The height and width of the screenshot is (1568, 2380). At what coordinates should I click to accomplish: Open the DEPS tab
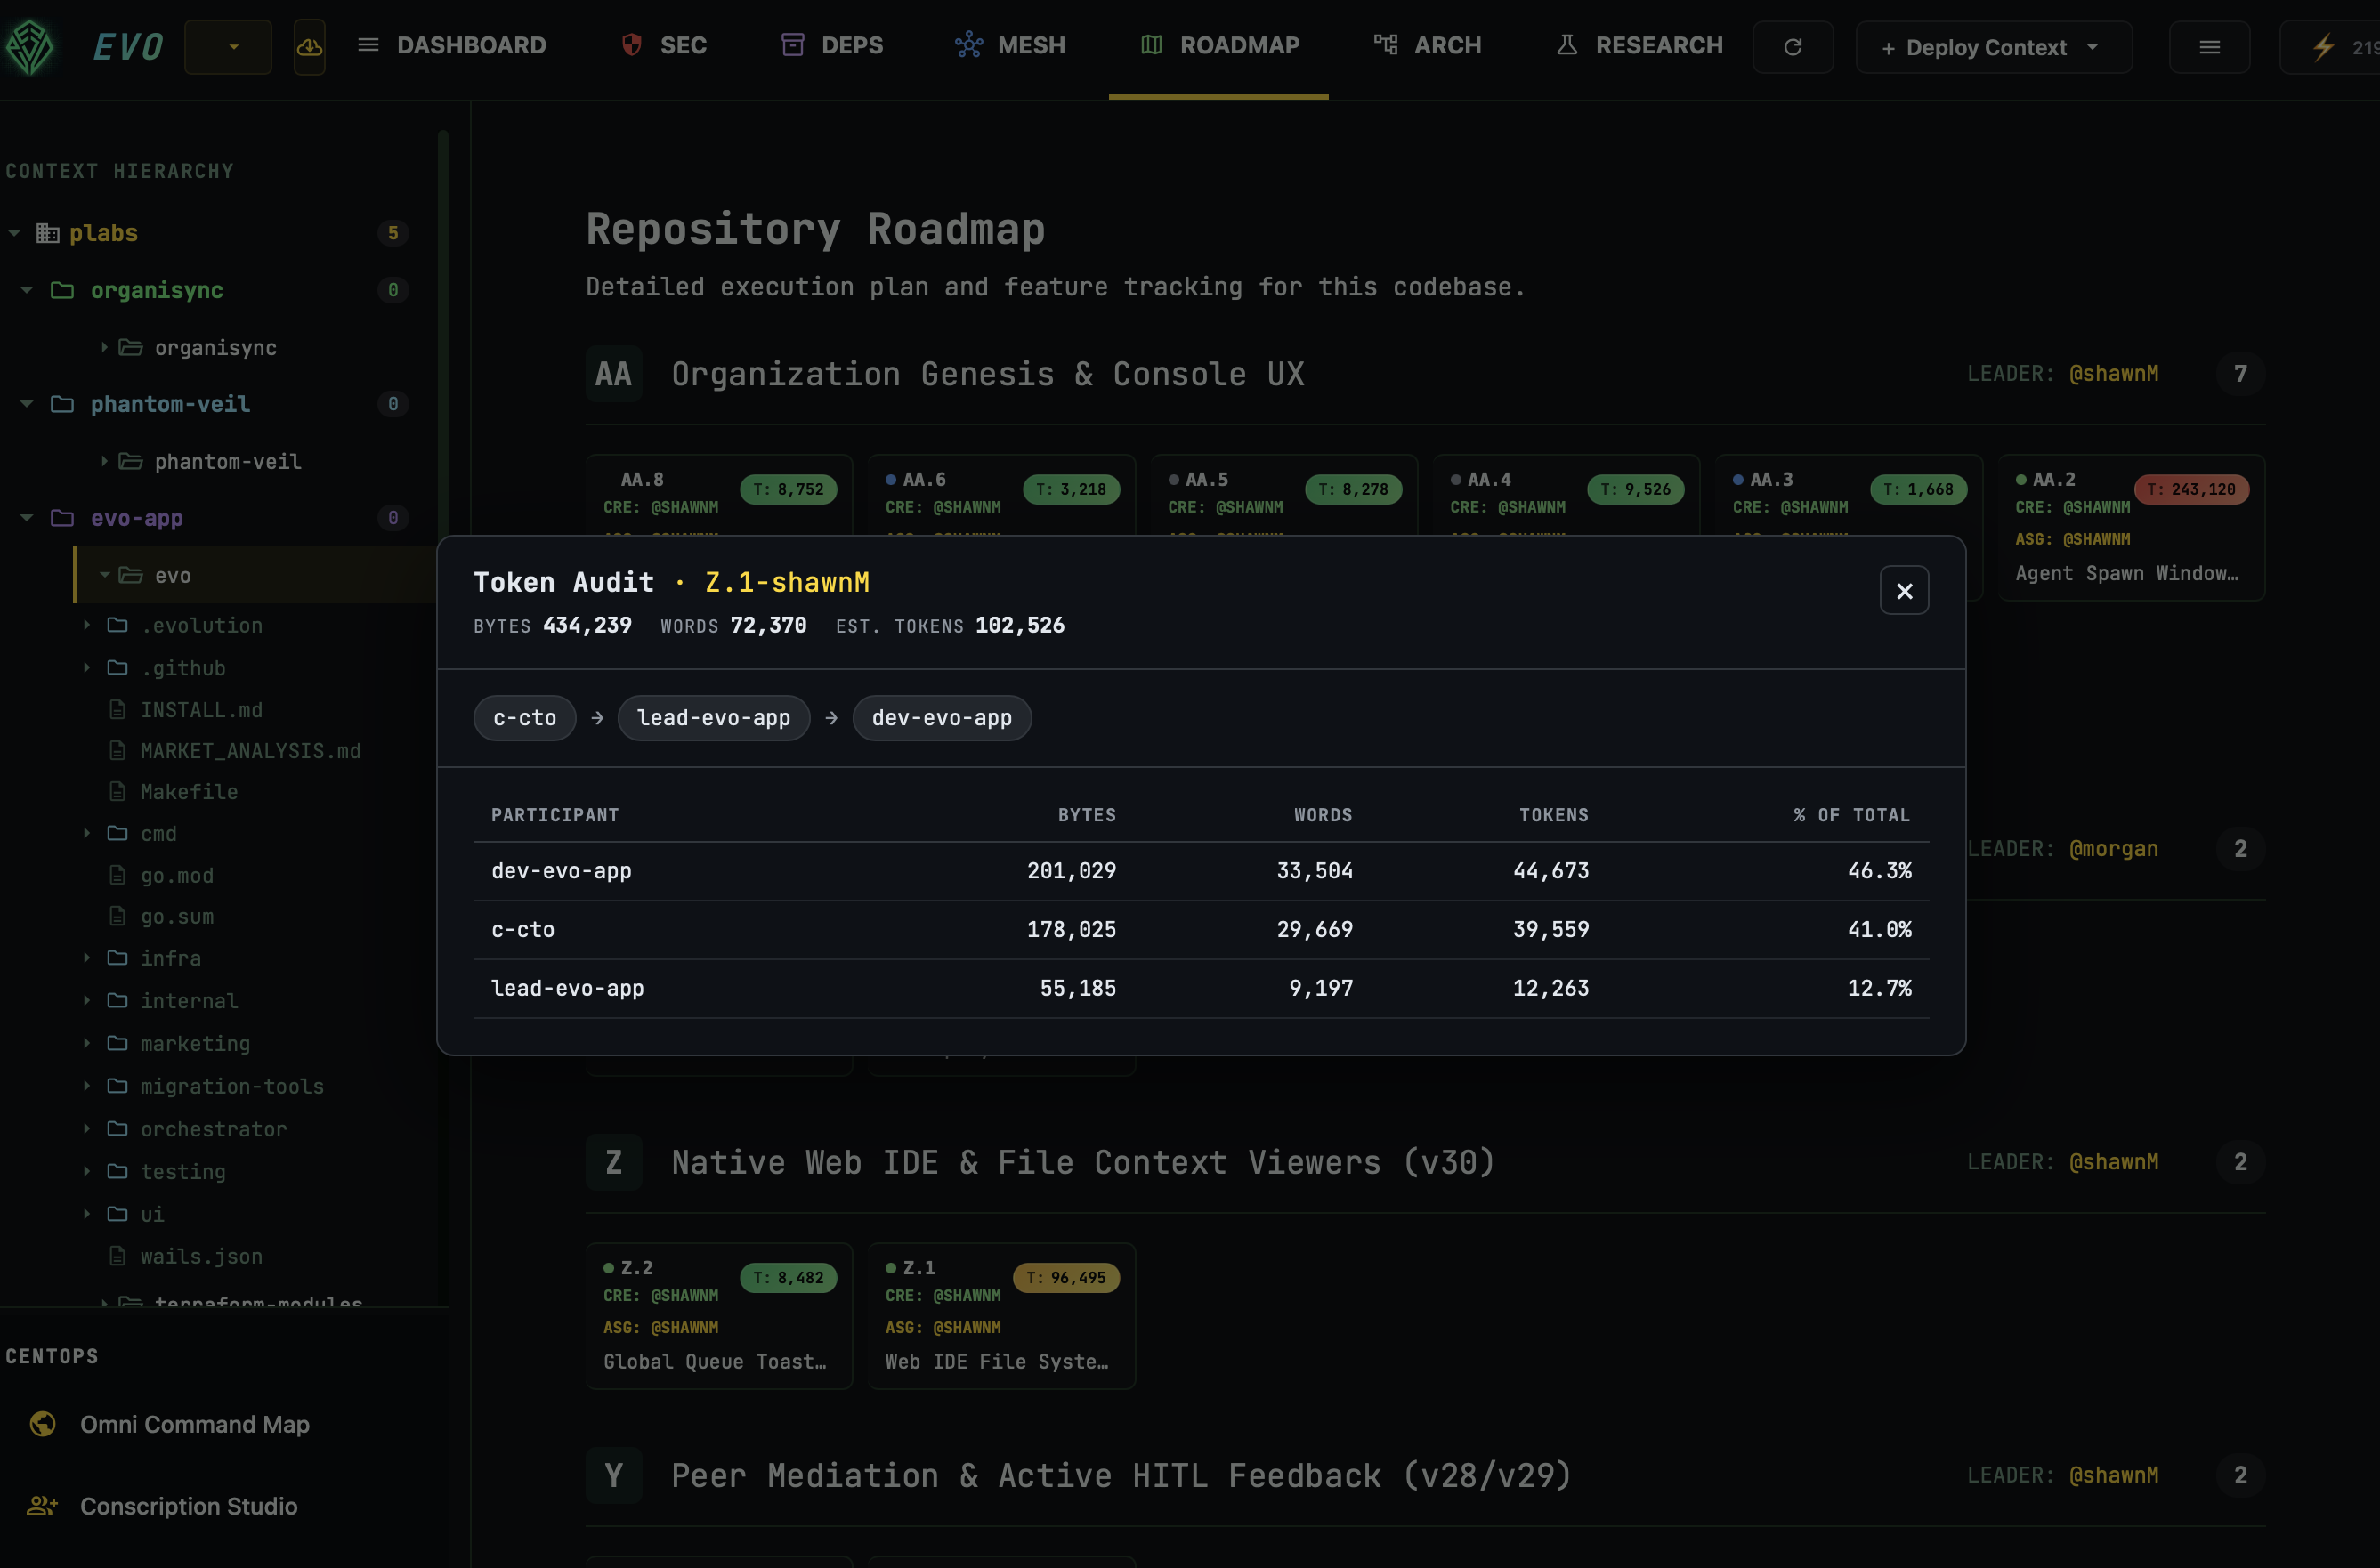tap(832, 45)
